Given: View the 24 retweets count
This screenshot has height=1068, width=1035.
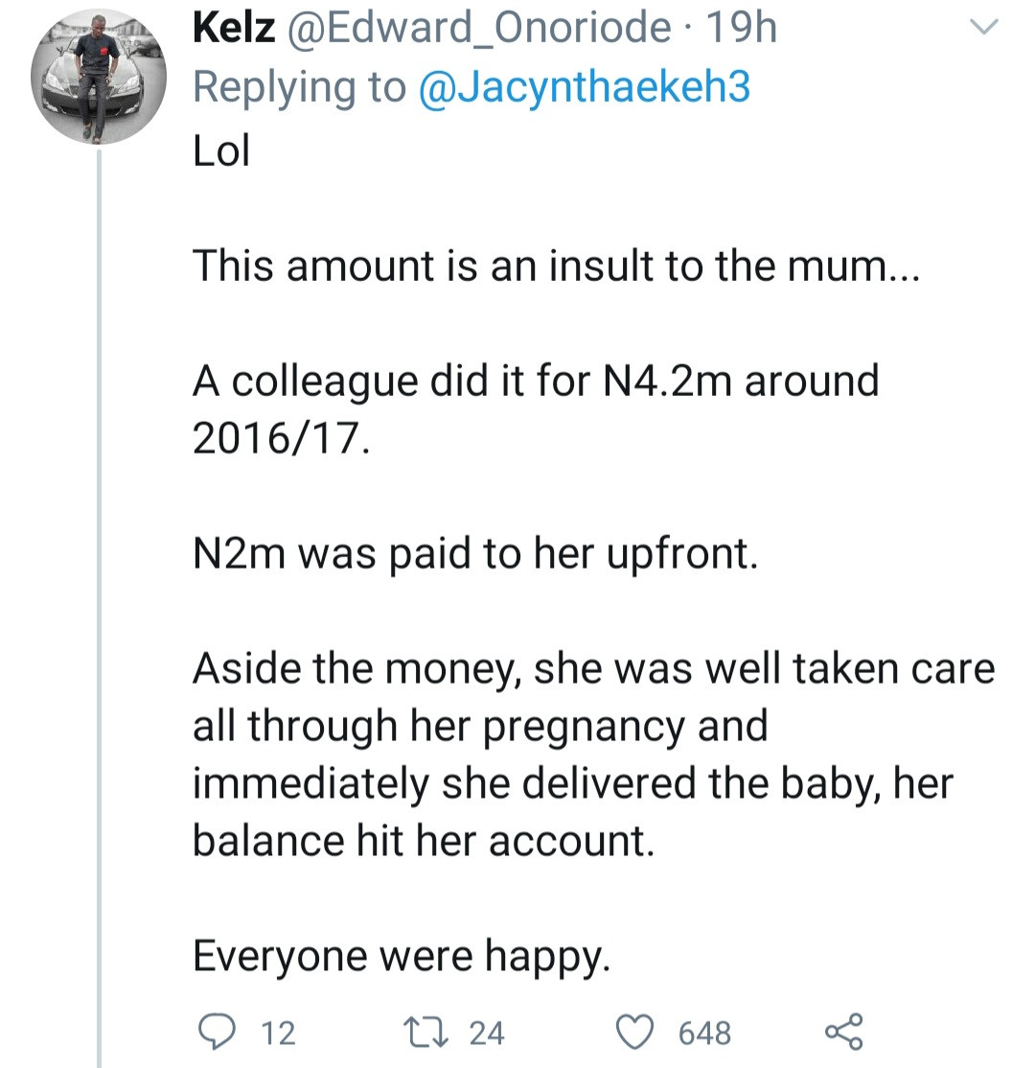Looking at the screenshot, I should pos(486,1033).
